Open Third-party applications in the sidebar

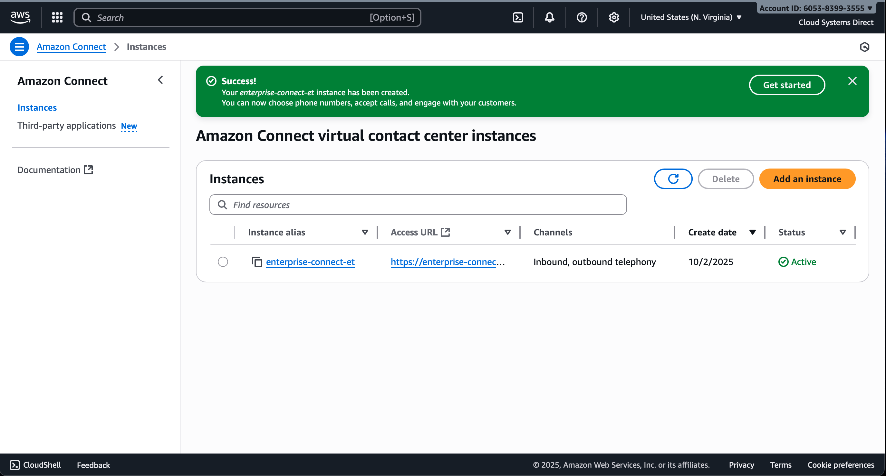[66, 126]
